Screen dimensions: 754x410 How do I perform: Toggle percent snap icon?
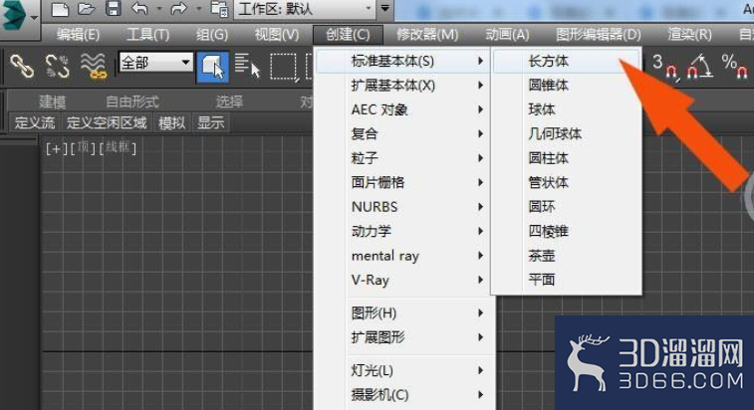[x=735, y=66]
